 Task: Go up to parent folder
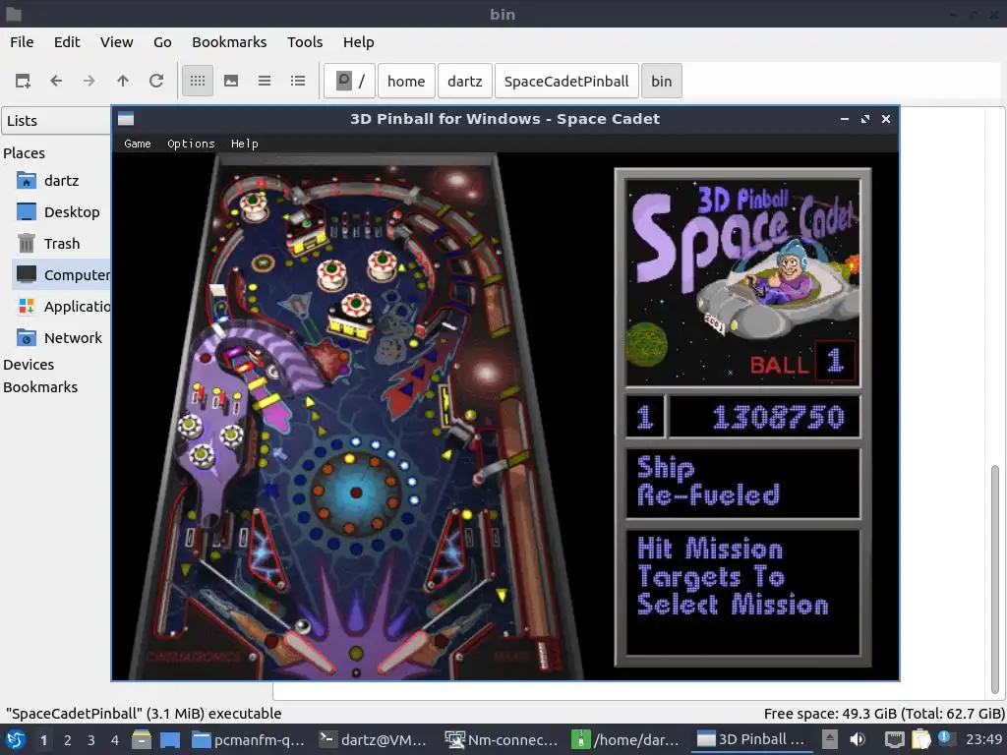pos(123,81)
